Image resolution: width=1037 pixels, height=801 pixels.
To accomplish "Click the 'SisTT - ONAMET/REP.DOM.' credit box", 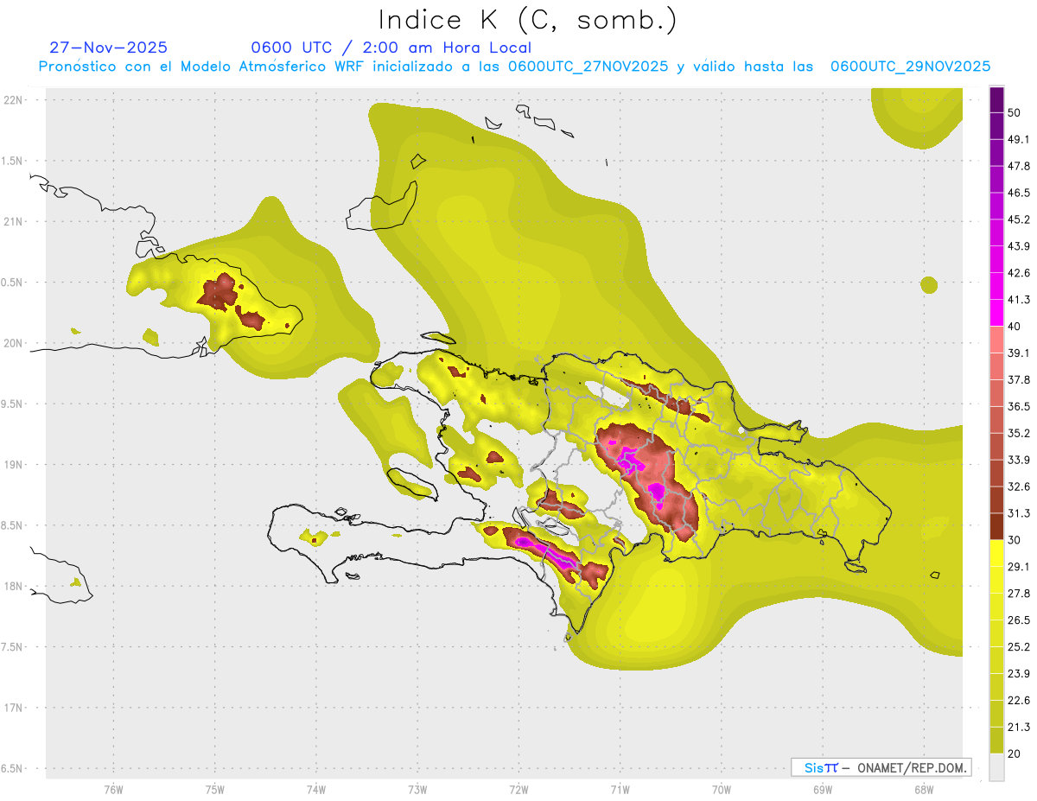I will (x=881, y=767).
